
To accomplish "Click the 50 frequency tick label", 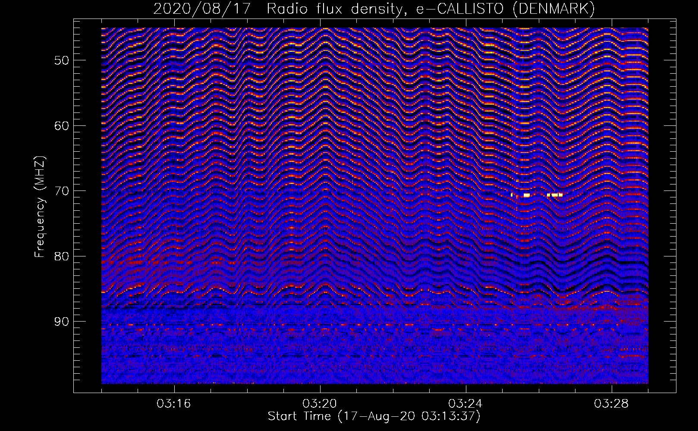I will tap(62, 60).
